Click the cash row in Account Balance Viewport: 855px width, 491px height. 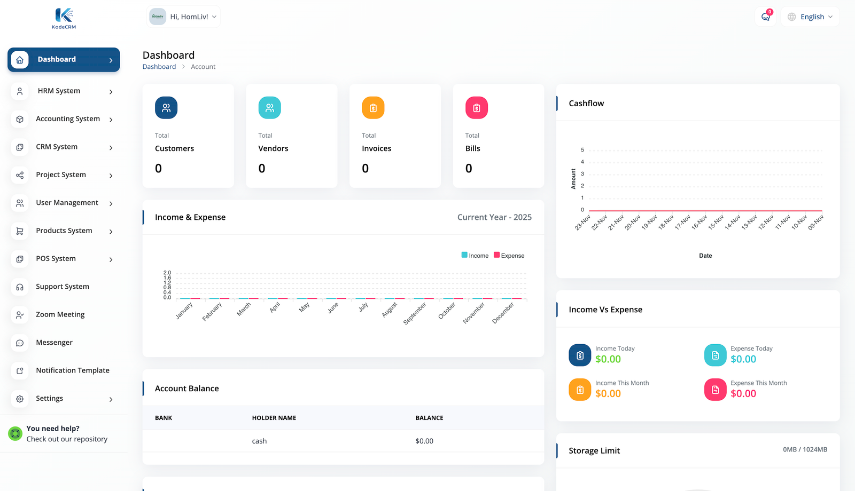click(259, 441)
